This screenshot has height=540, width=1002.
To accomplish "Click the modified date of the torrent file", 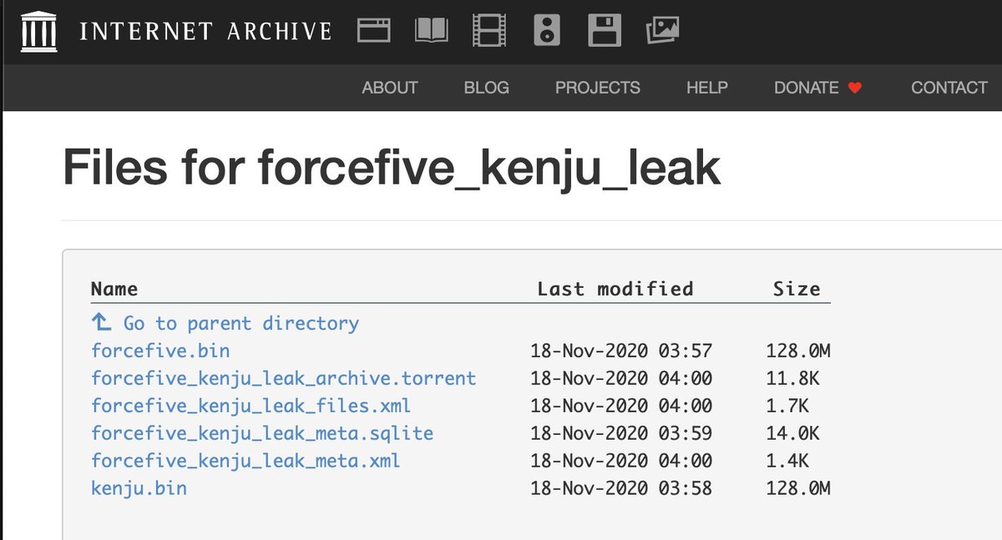I will click(621, 378).
